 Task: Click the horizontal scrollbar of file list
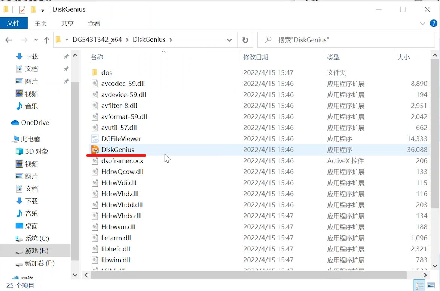(248, 275)
